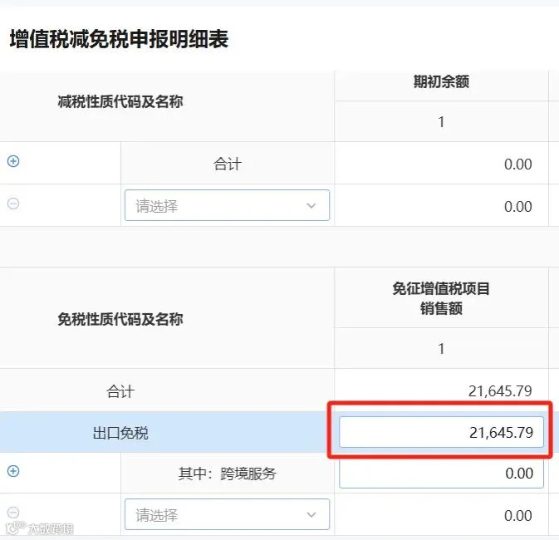Click 0.00 value beside 减税 请选择 dropdown

click(518, 207)
